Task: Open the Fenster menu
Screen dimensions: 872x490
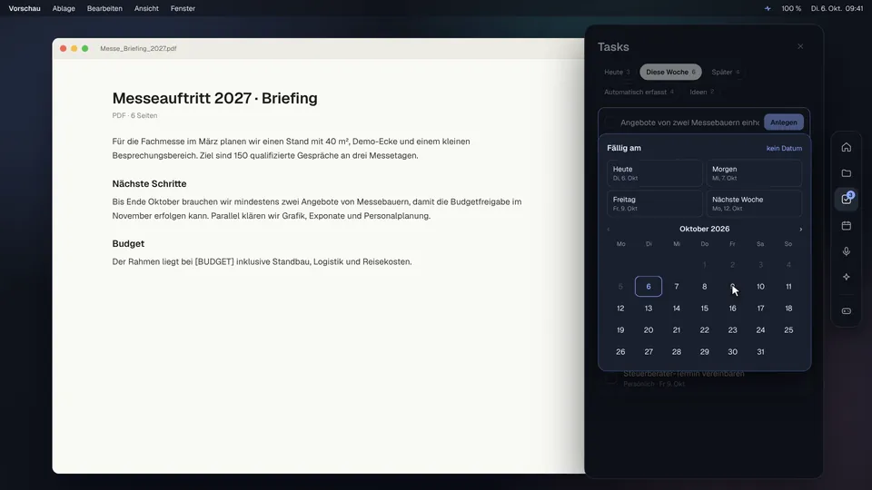Action: pyautogui.click(x=183, y=8)
